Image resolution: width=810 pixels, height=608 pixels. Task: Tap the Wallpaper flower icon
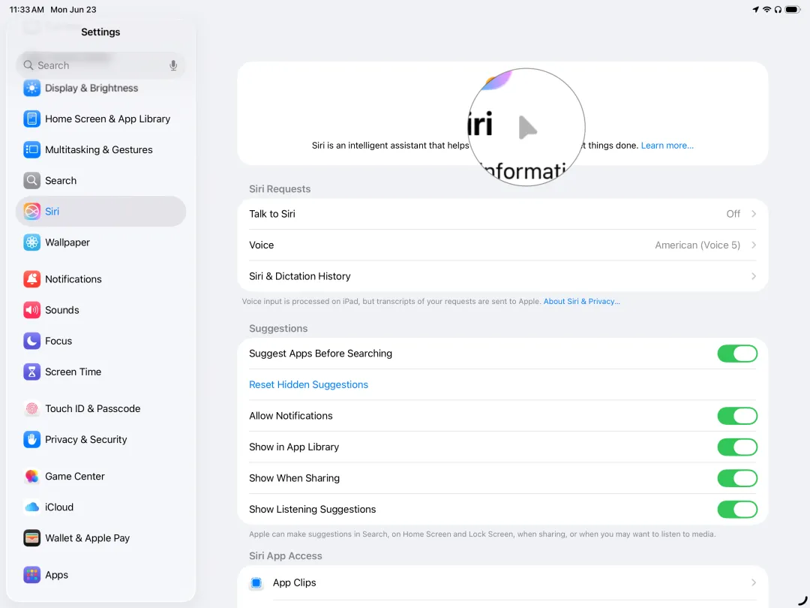[x=31, y=242]
